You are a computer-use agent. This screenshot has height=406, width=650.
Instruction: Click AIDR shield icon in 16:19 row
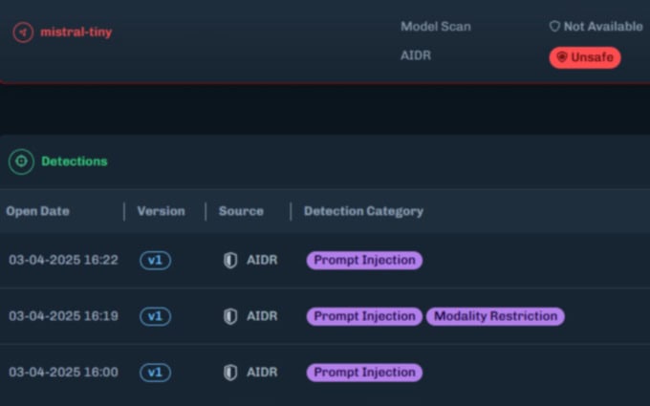pos(230,316)
